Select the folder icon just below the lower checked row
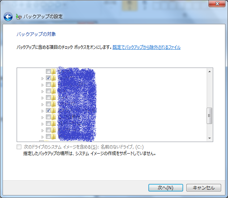The width and height of the screenshot is (228, 198). 53,117
